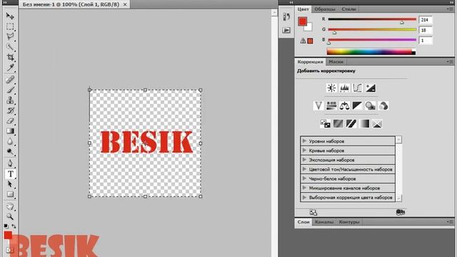Add a Brightness/Contrast adjustment
Image resolution: width=457 pixels, height=257 pixels.
[331, 88]
